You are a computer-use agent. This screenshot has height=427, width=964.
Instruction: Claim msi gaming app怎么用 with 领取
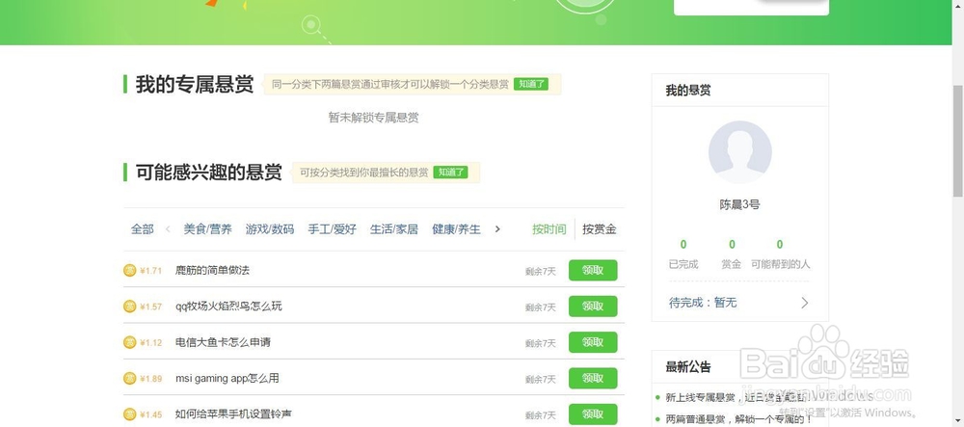pyautogui.click(x=593, y=379)
